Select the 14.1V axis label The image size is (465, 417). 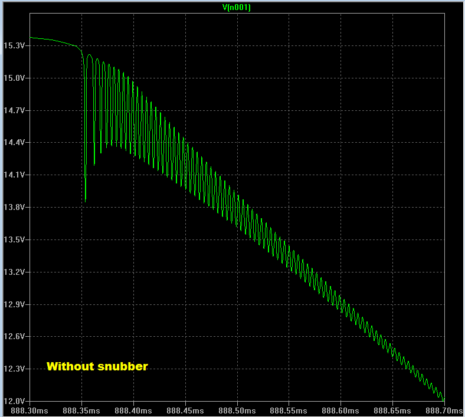coord(13,175)
